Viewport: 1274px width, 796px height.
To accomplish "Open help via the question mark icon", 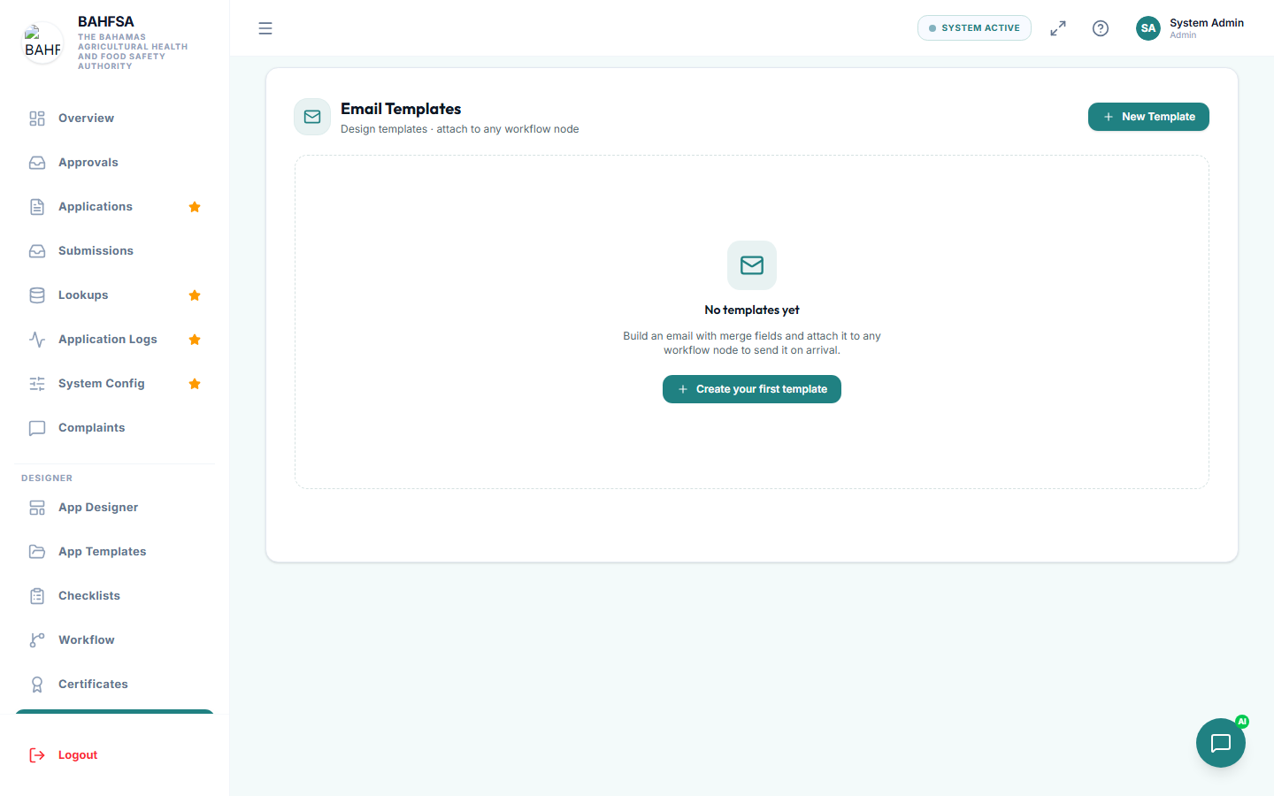I will coord(1101,28).
